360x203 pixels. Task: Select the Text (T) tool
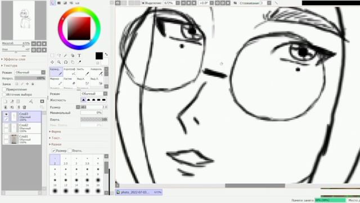click(x=79, y=55)
